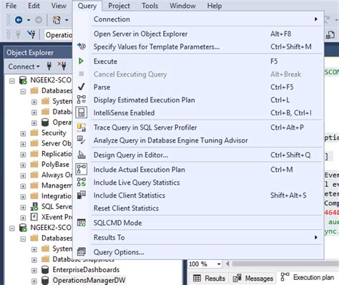Open the Edit menu
This screenshot has width=339, height=285.
click(x=34, y=6)
